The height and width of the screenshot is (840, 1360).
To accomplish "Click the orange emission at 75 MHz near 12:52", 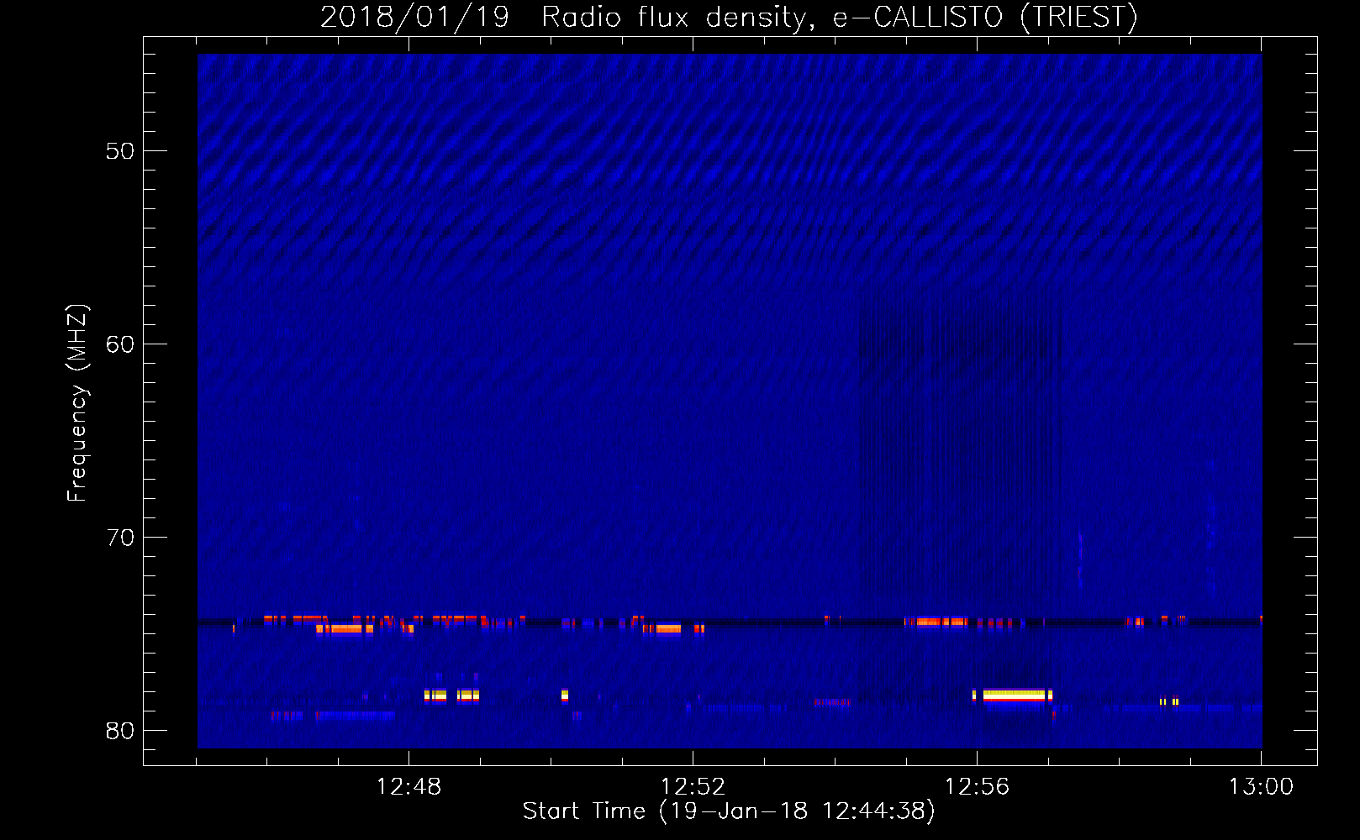I will coord(668,628).
